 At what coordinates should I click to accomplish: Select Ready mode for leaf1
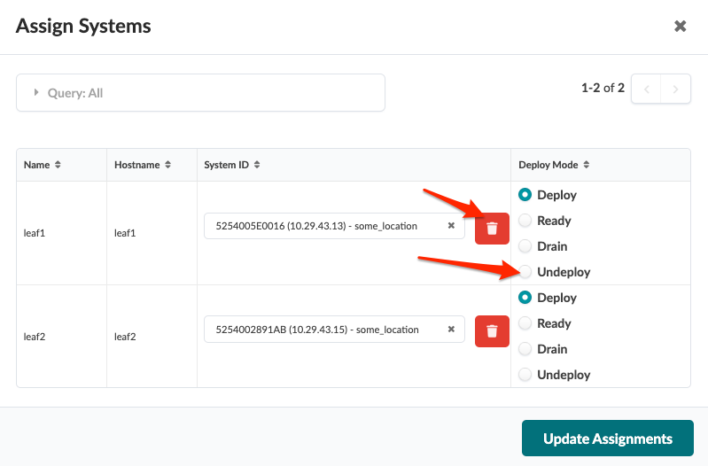526,221
